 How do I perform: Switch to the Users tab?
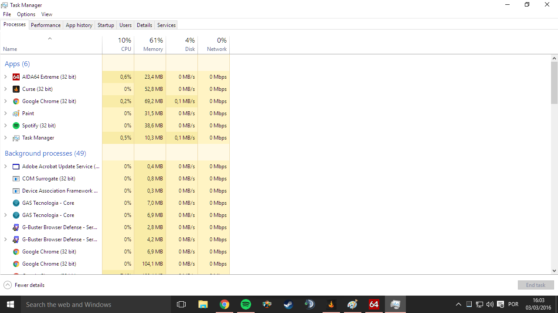(126, 25)
